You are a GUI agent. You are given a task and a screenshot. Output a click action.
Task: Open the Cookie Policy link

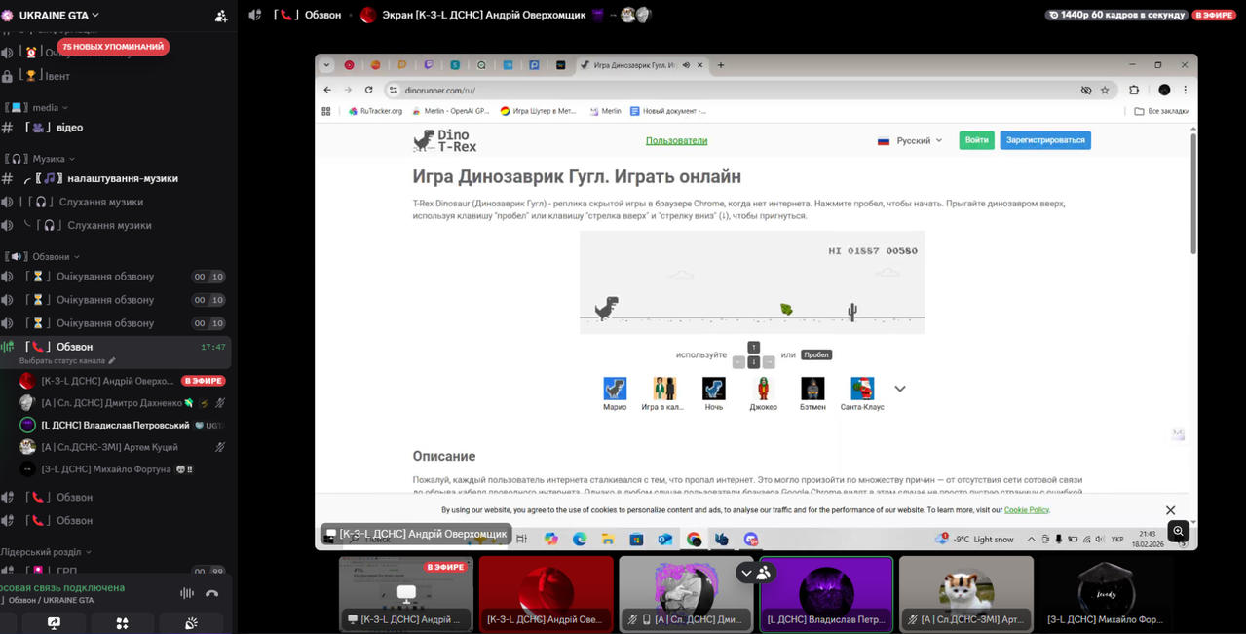pos(1027,510)
